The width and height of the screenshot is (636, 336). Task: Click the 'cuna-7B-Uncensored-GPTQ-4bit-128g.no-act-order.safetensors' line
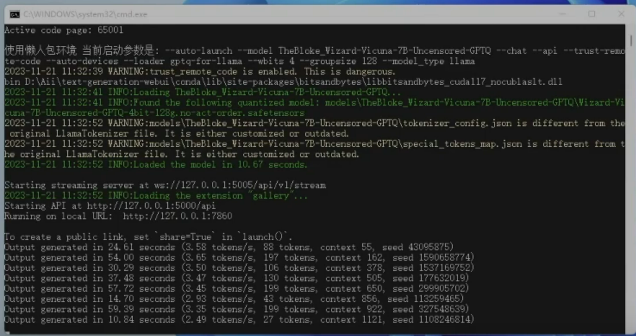pyautogui.click(x=154, y=113)
